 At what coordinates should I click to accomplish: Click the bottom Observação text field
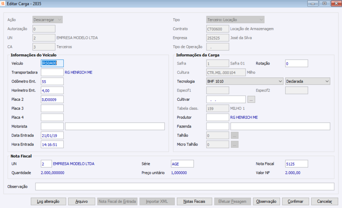(x=185, y=187)
